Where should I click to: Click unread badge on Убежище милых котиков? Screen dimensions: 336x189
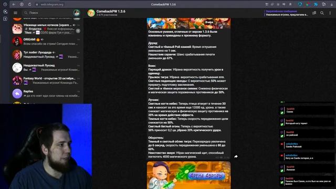pos(78,31)
